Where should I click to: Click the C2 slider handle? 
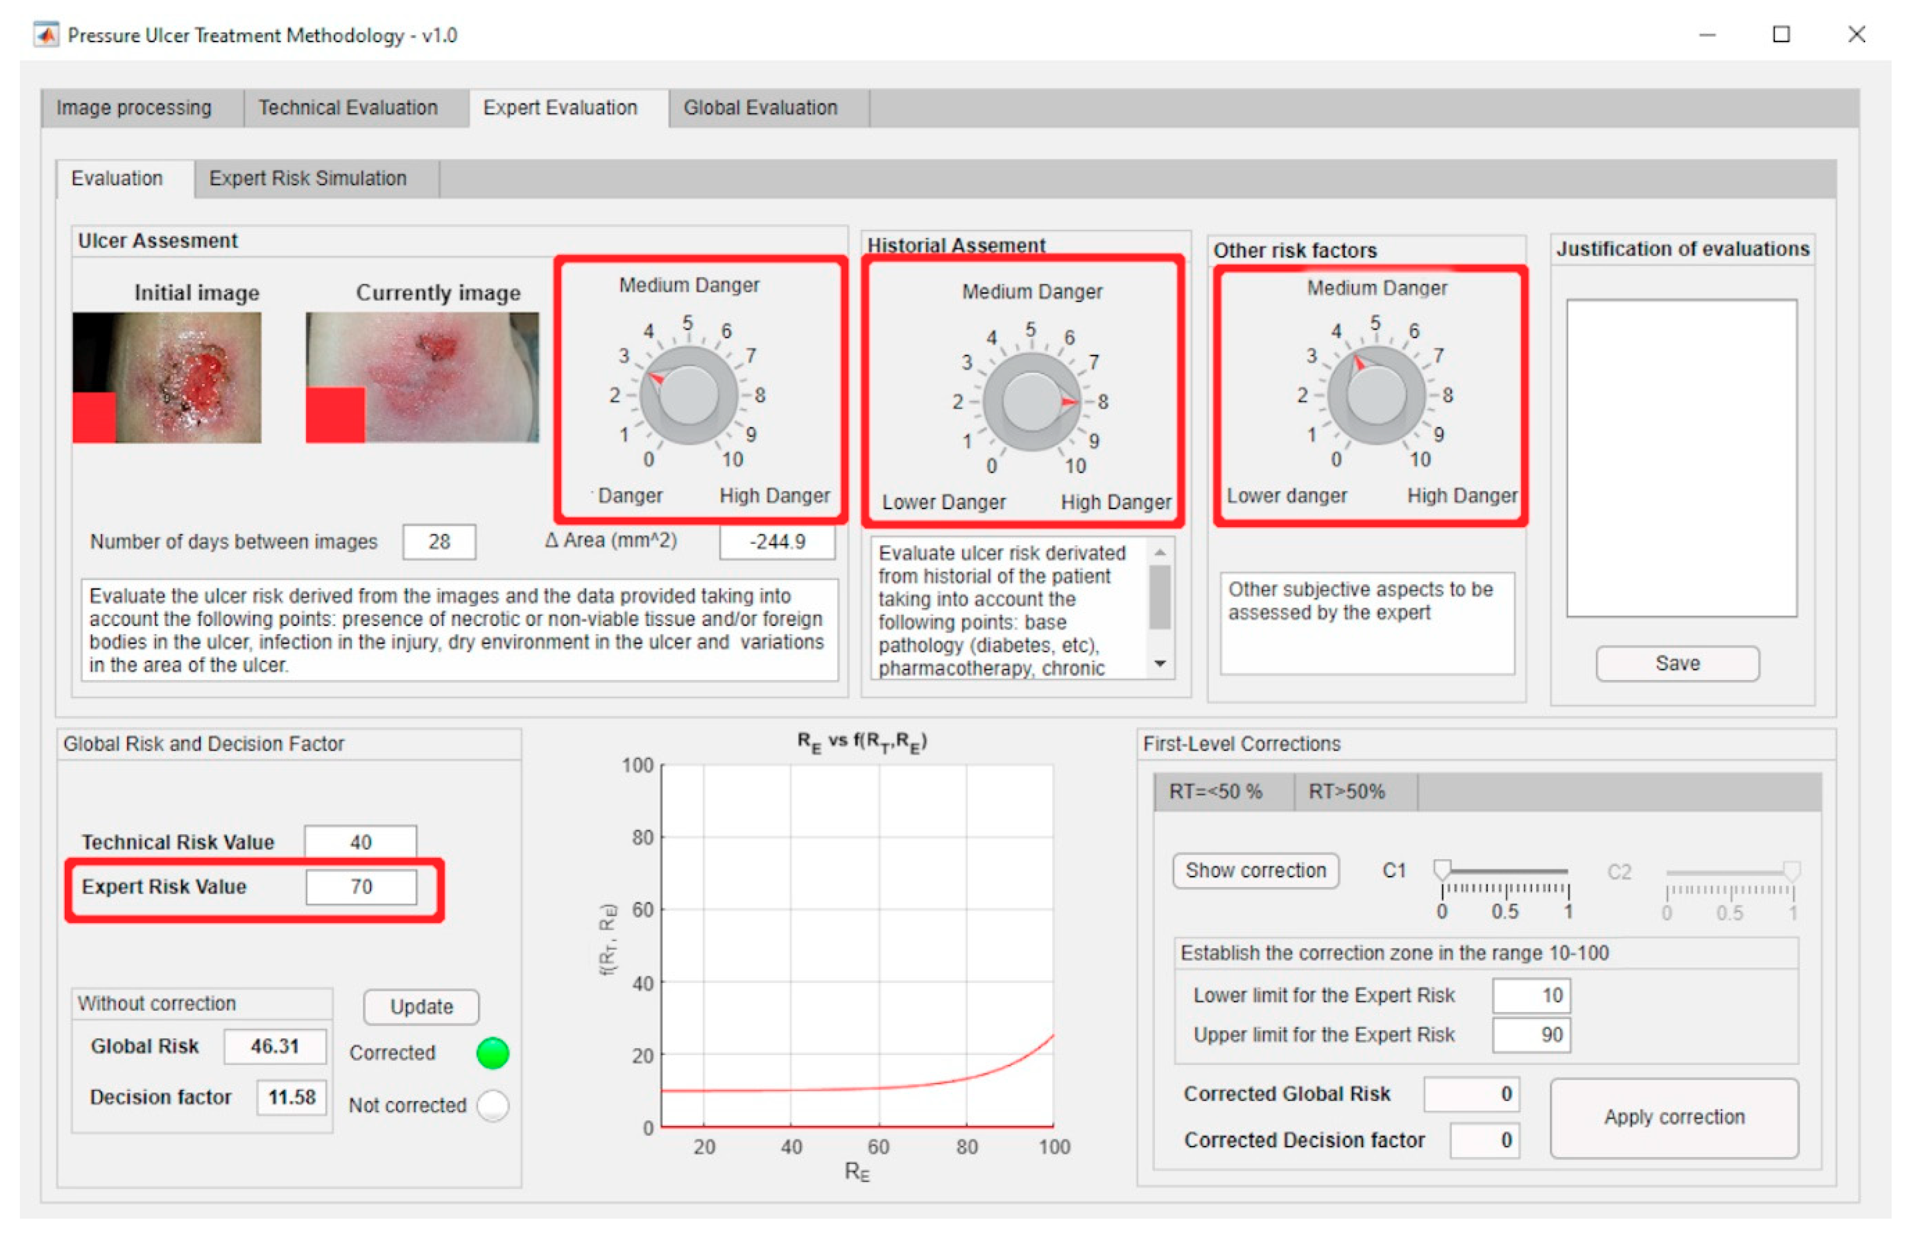1792,871
